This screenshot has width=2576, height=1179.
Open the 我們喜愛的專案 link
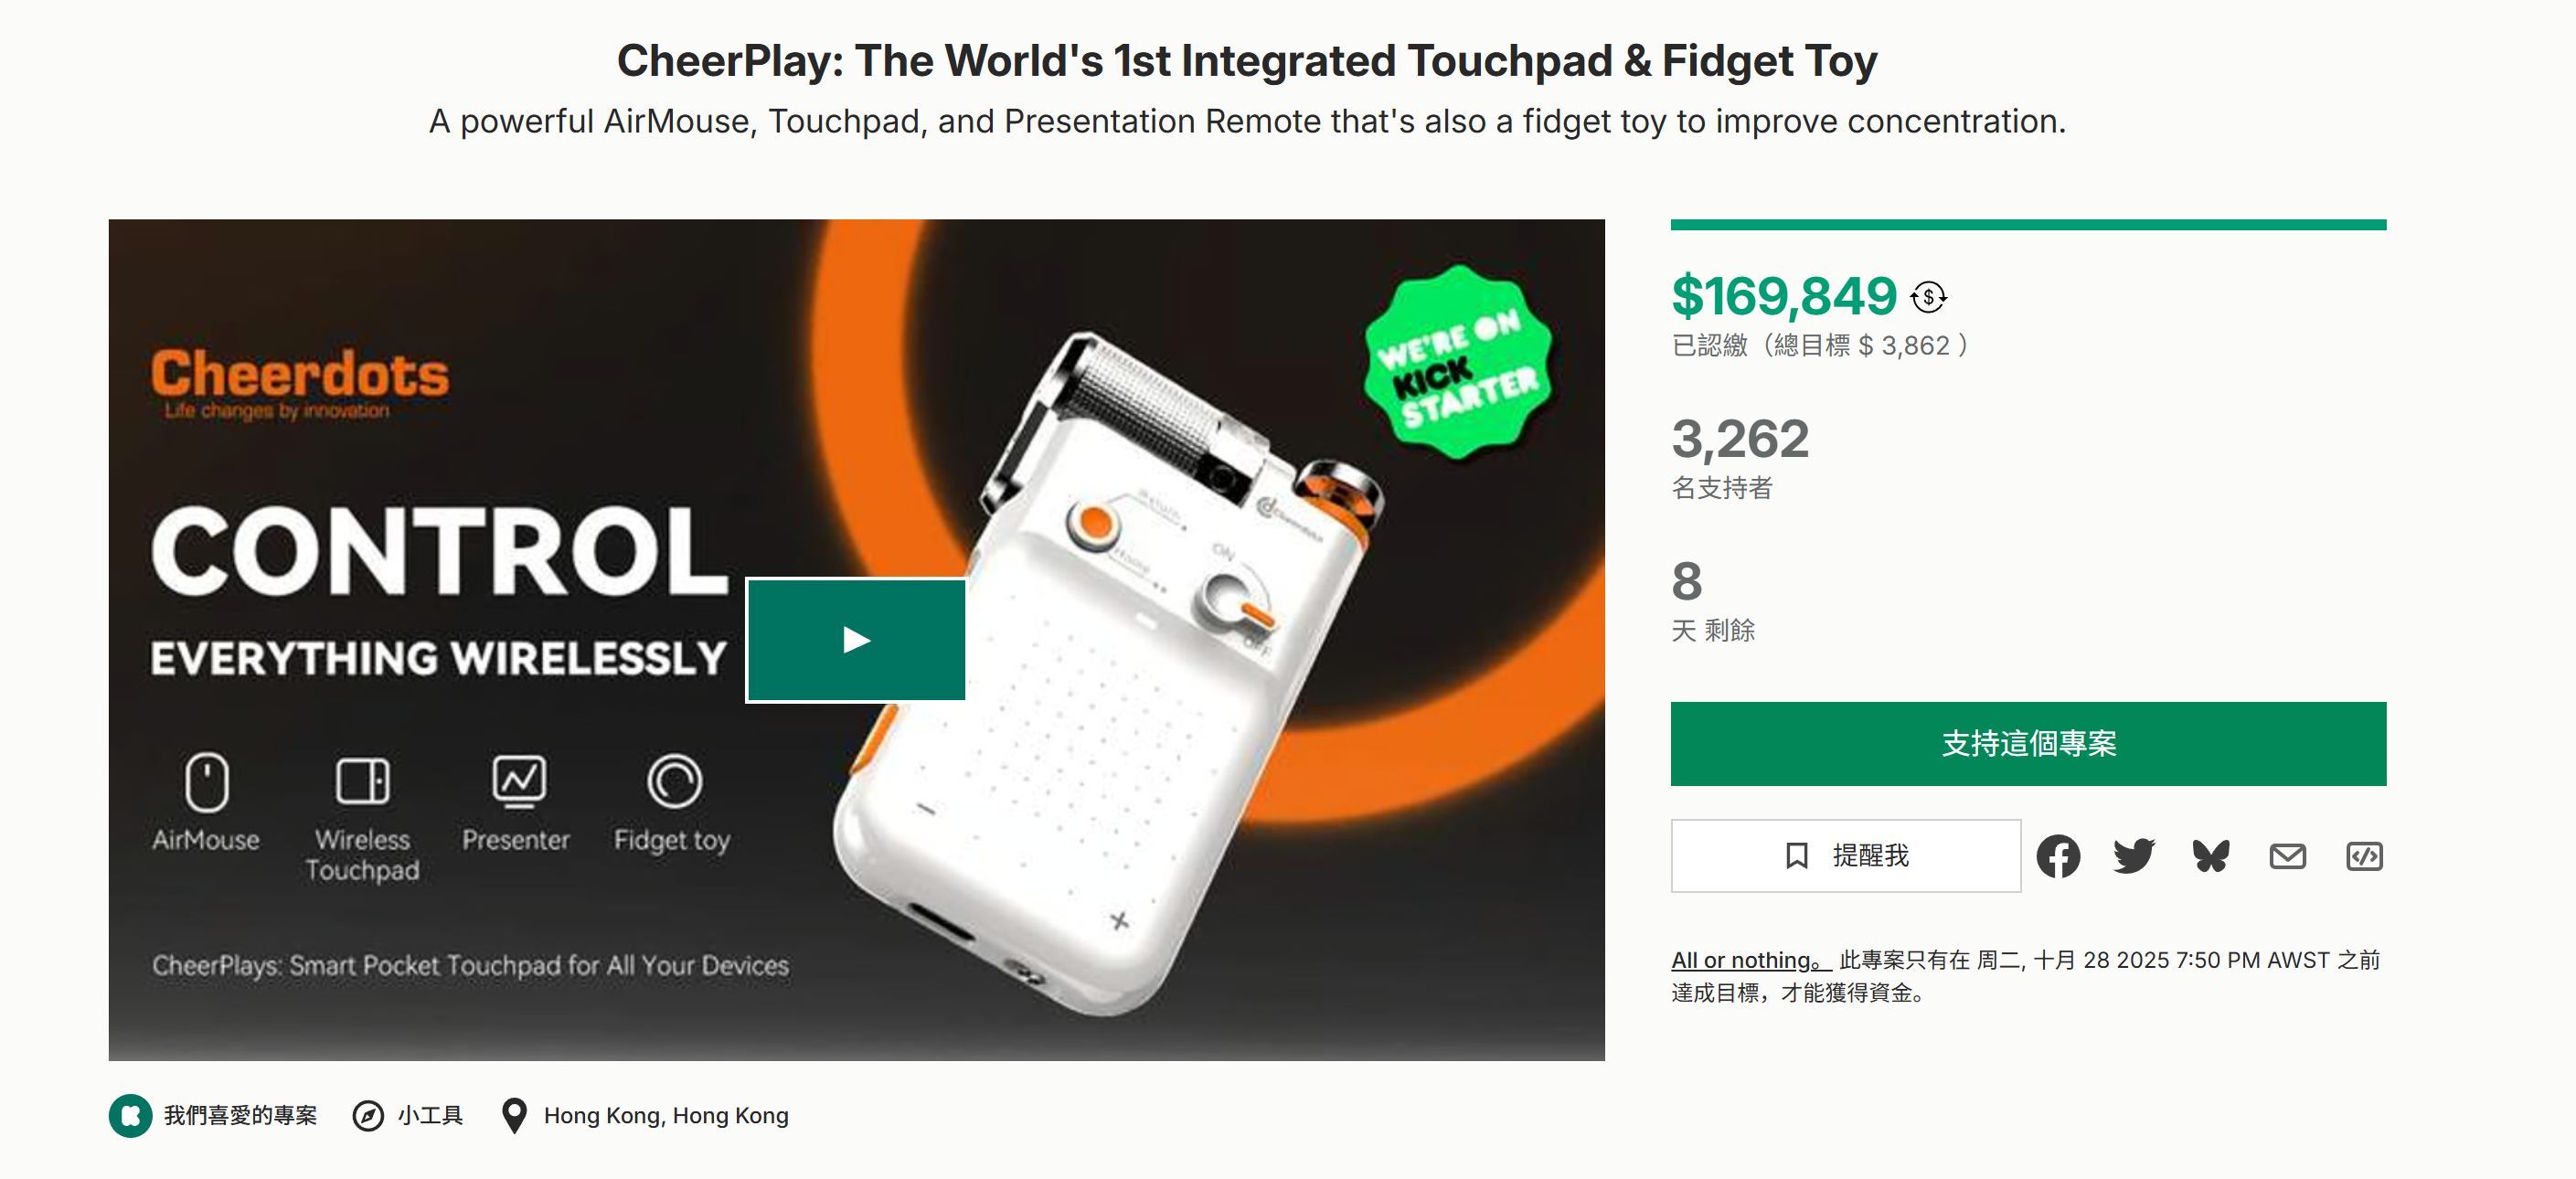[240, 1115]
